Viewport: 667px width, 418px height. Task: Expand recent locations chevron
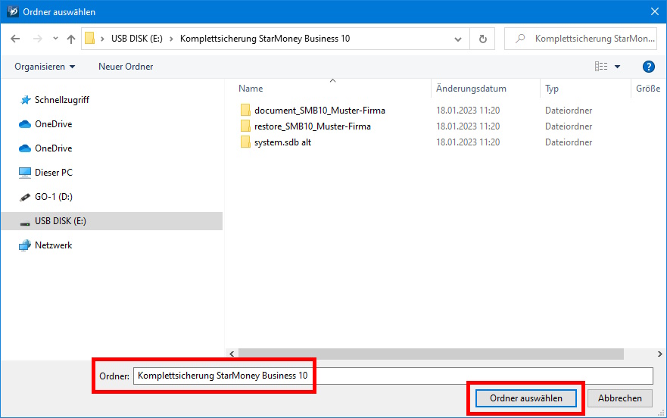tap(55, 39)
